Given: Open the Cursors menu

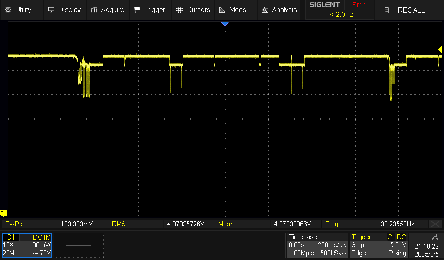Looking at the screenshot, I should 193,10.
